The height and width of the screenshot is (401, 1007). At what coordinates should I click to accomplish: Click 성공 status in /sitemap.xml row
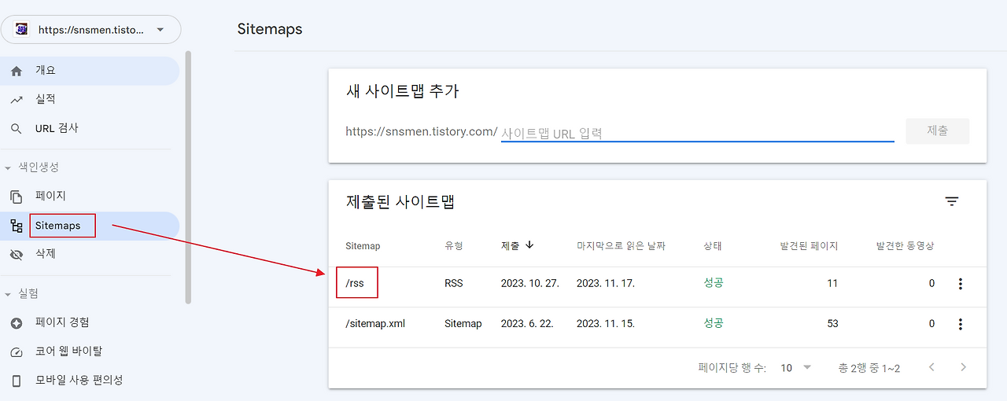click(x=713, y=323)
